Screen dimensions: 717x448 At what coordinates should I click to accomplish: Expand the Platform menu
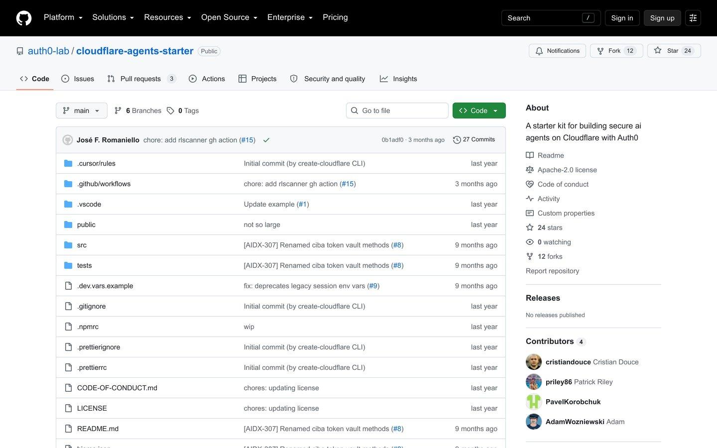[63, 17]
